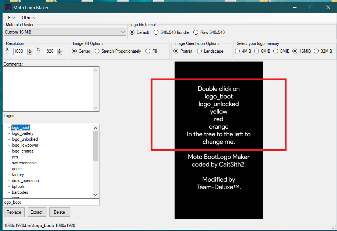This screenshot has width=337, height=231.
Task: Select bptools in the Logos tree
Action: 18,186
